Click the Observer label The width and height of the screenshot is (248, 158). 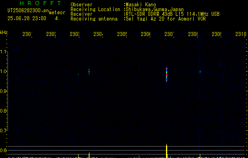pos(82,5)
